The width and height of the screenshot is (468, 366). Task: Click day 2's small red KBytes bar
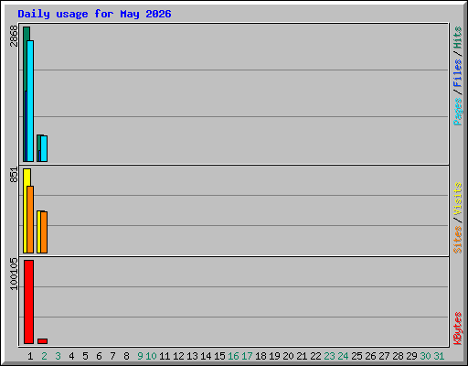42,341
